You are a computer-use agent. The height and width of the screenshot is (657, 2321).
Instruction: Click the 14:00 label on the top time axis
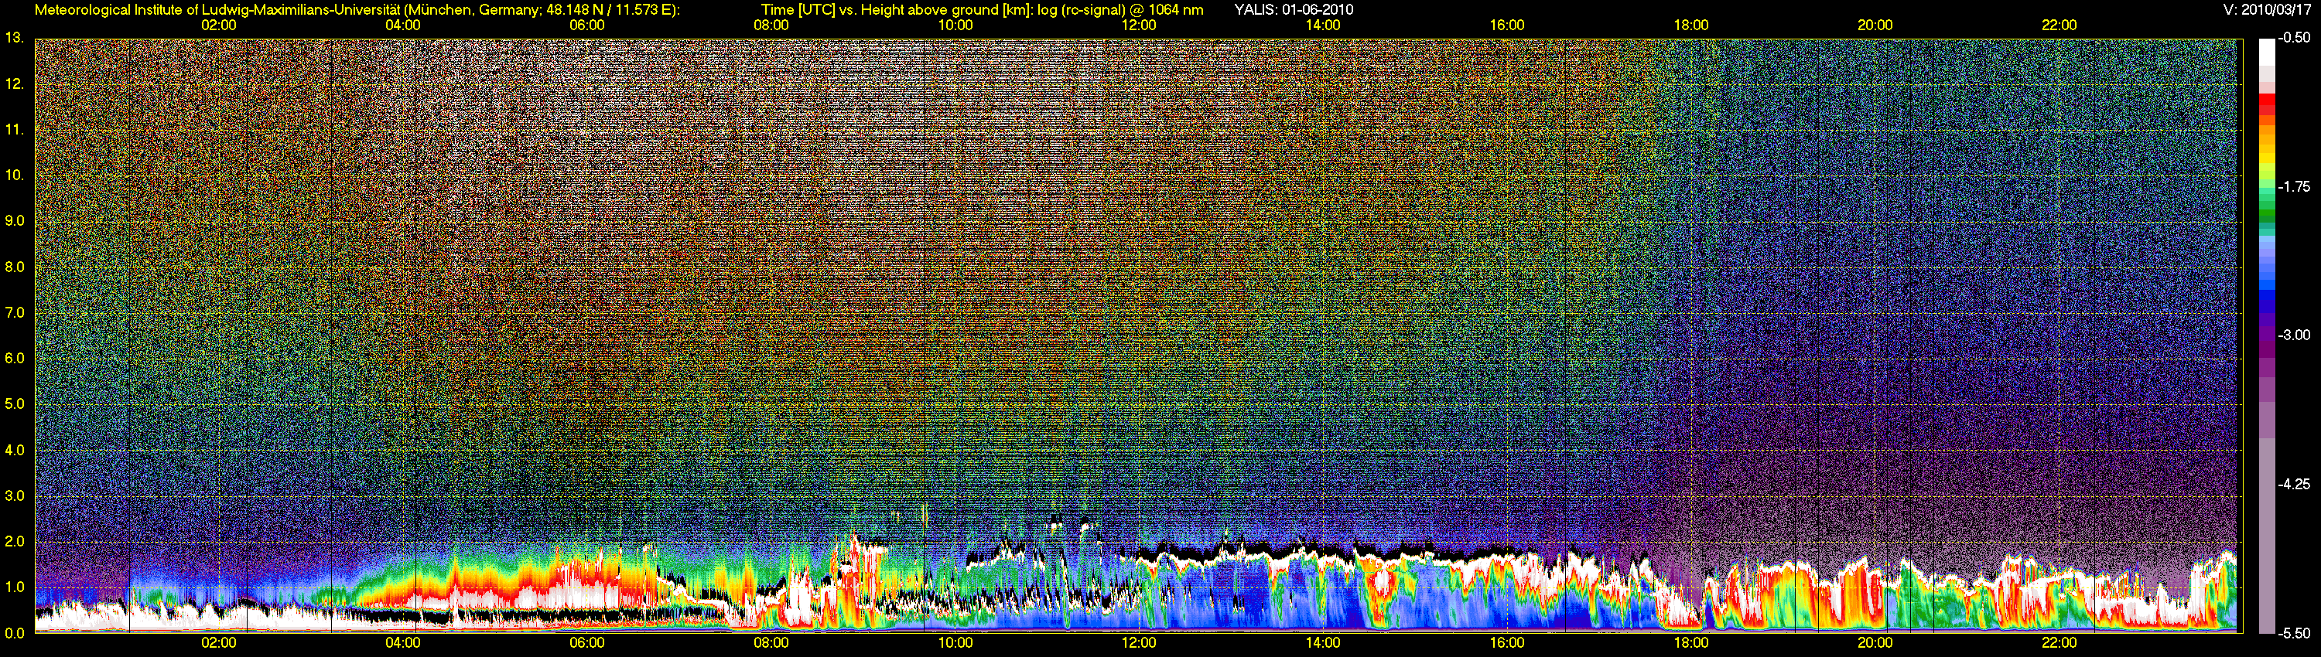tap(1323, 26)
